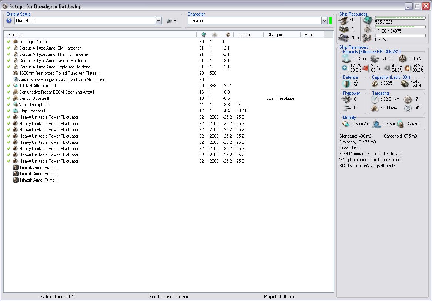Click the Ship Scanner II module icon

coord(16,111)
